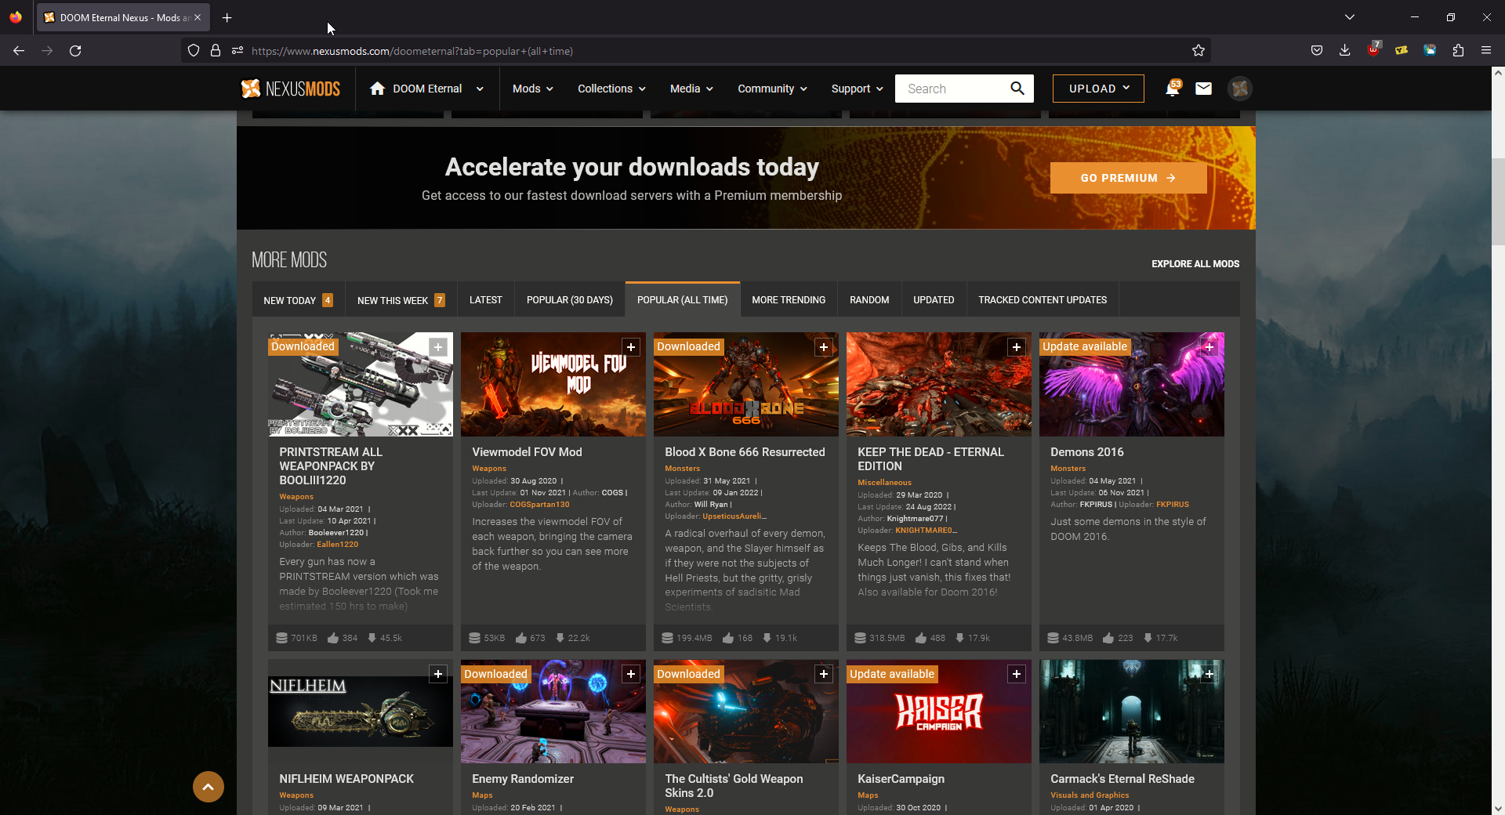Track KaiserCampaign with plus button
1505x815 pixels.
(x=1017, y=674)
